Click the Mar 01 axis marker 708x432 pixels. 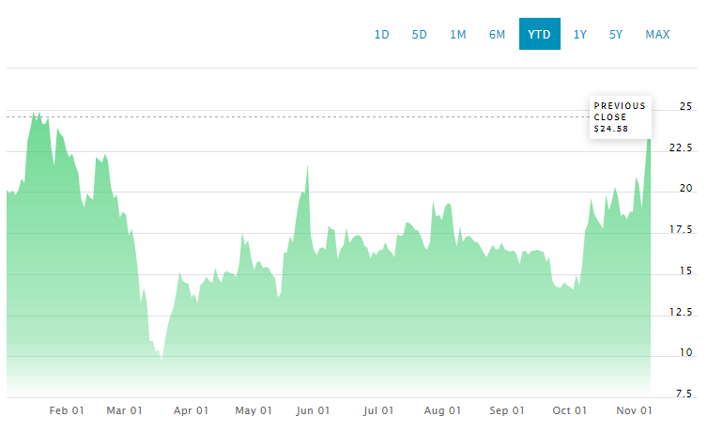[x=125, y=410]
